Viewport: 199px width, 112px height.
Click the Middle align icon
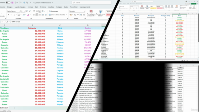37,11
